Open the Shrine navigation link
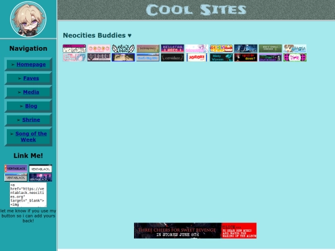The height and width of the screenshot is (251, 335). click(31, 120)
